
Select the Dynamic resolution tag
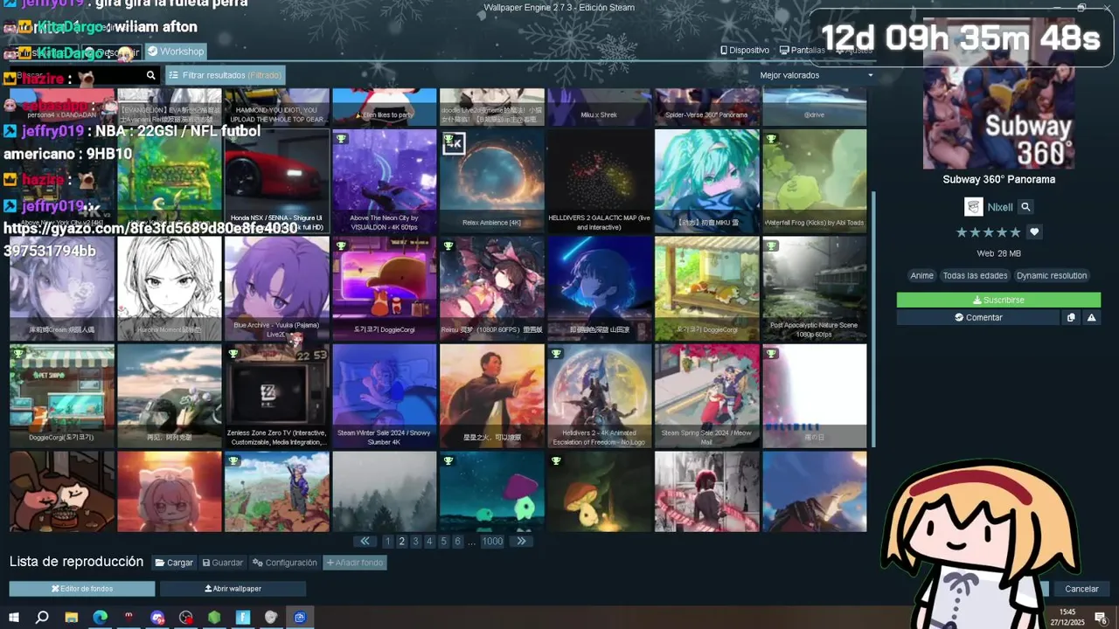[x=1052, y=276]
